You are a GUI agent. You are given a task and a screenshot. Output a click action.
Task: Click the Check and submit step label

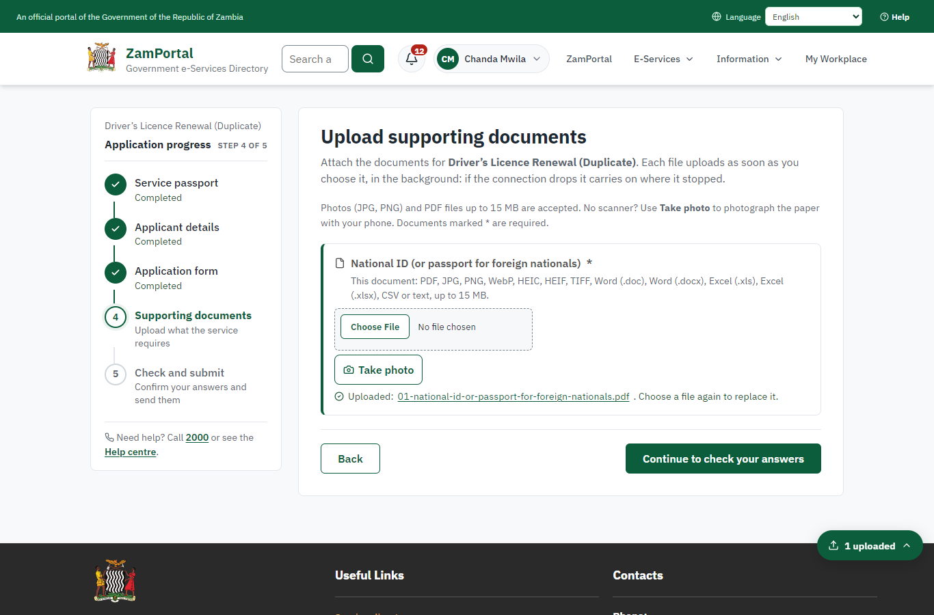[x=179, y=372]
